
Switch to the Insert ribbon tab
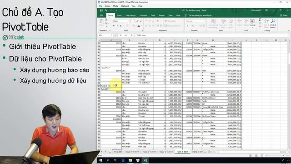[119, 15]
